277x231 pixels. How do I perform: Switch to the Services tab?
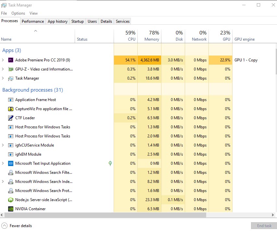coord(123,21)
